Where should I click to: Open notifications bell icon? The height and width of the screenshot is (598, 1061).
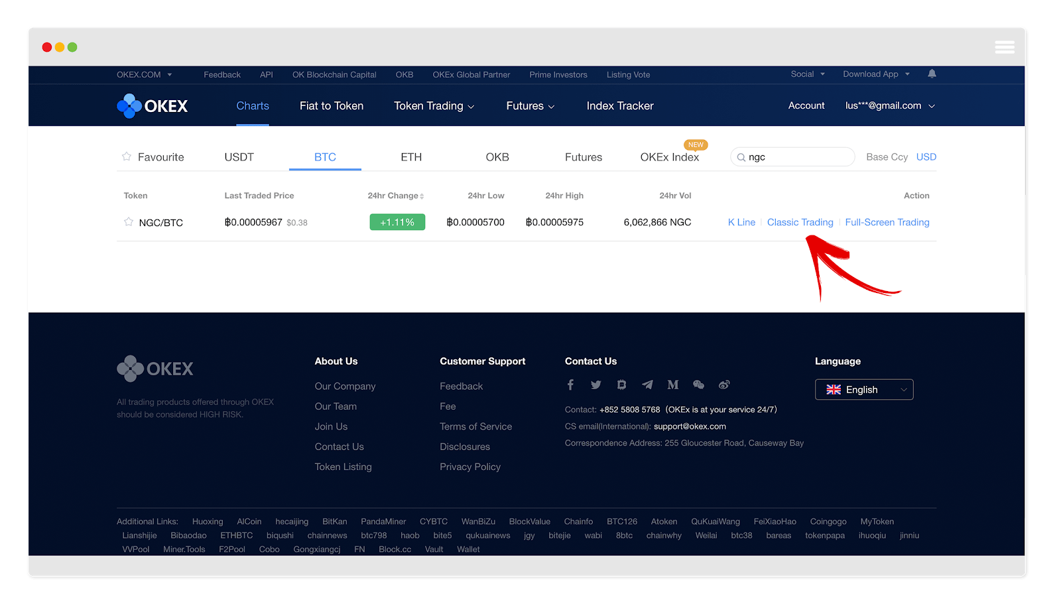(932, 74)
